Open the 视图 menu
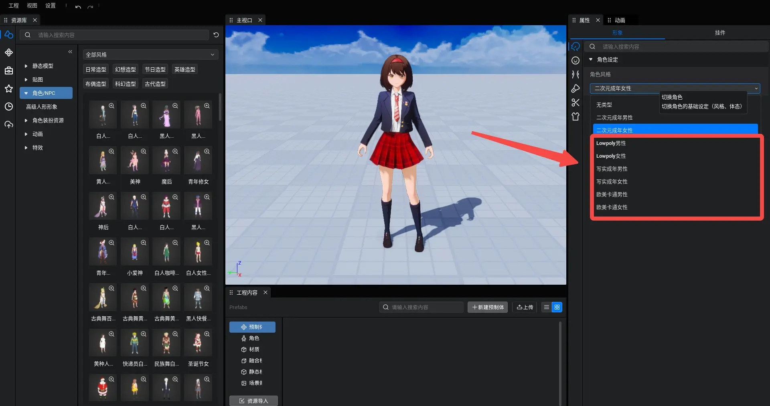Viewport: 770px width, 406px height. (x=32, y=6)
